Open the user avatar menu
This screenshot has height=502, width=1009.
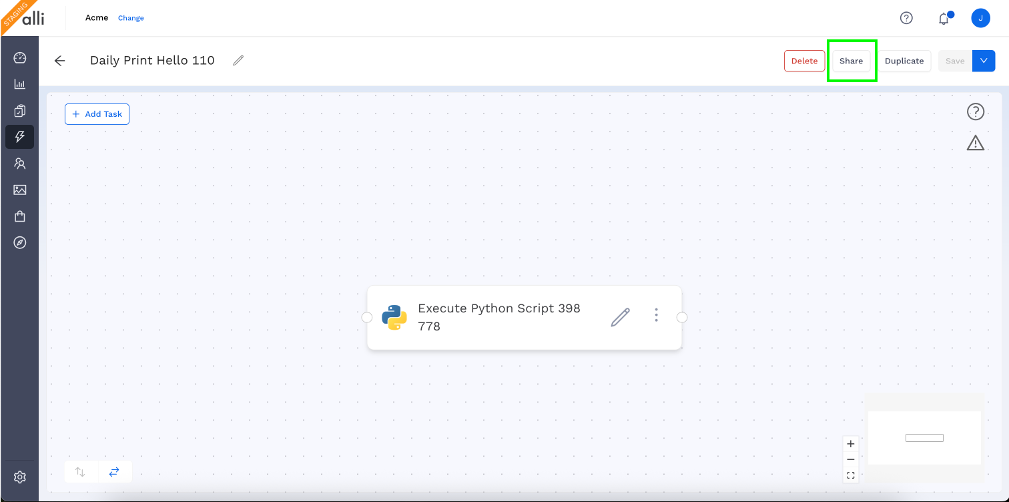pyautogui.click(x=980, y=18)
